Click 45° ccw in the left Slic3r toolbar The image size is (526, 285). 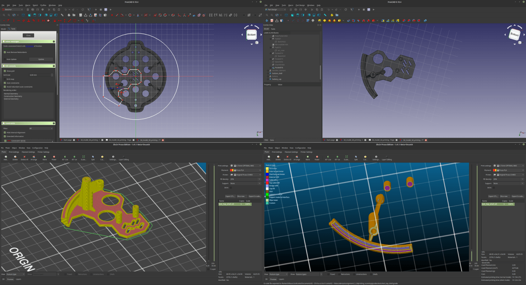point(65,158)
